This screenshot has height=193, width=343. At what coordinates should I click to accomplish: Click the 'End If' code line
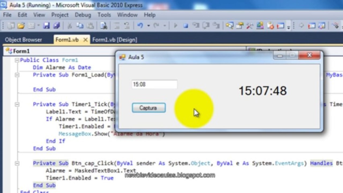point(56,141)
